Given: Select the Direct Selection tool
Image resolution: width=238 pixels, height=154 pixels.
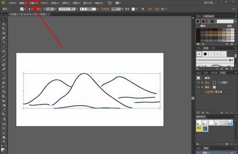Looking at the screenshot, I should point(4,24).
